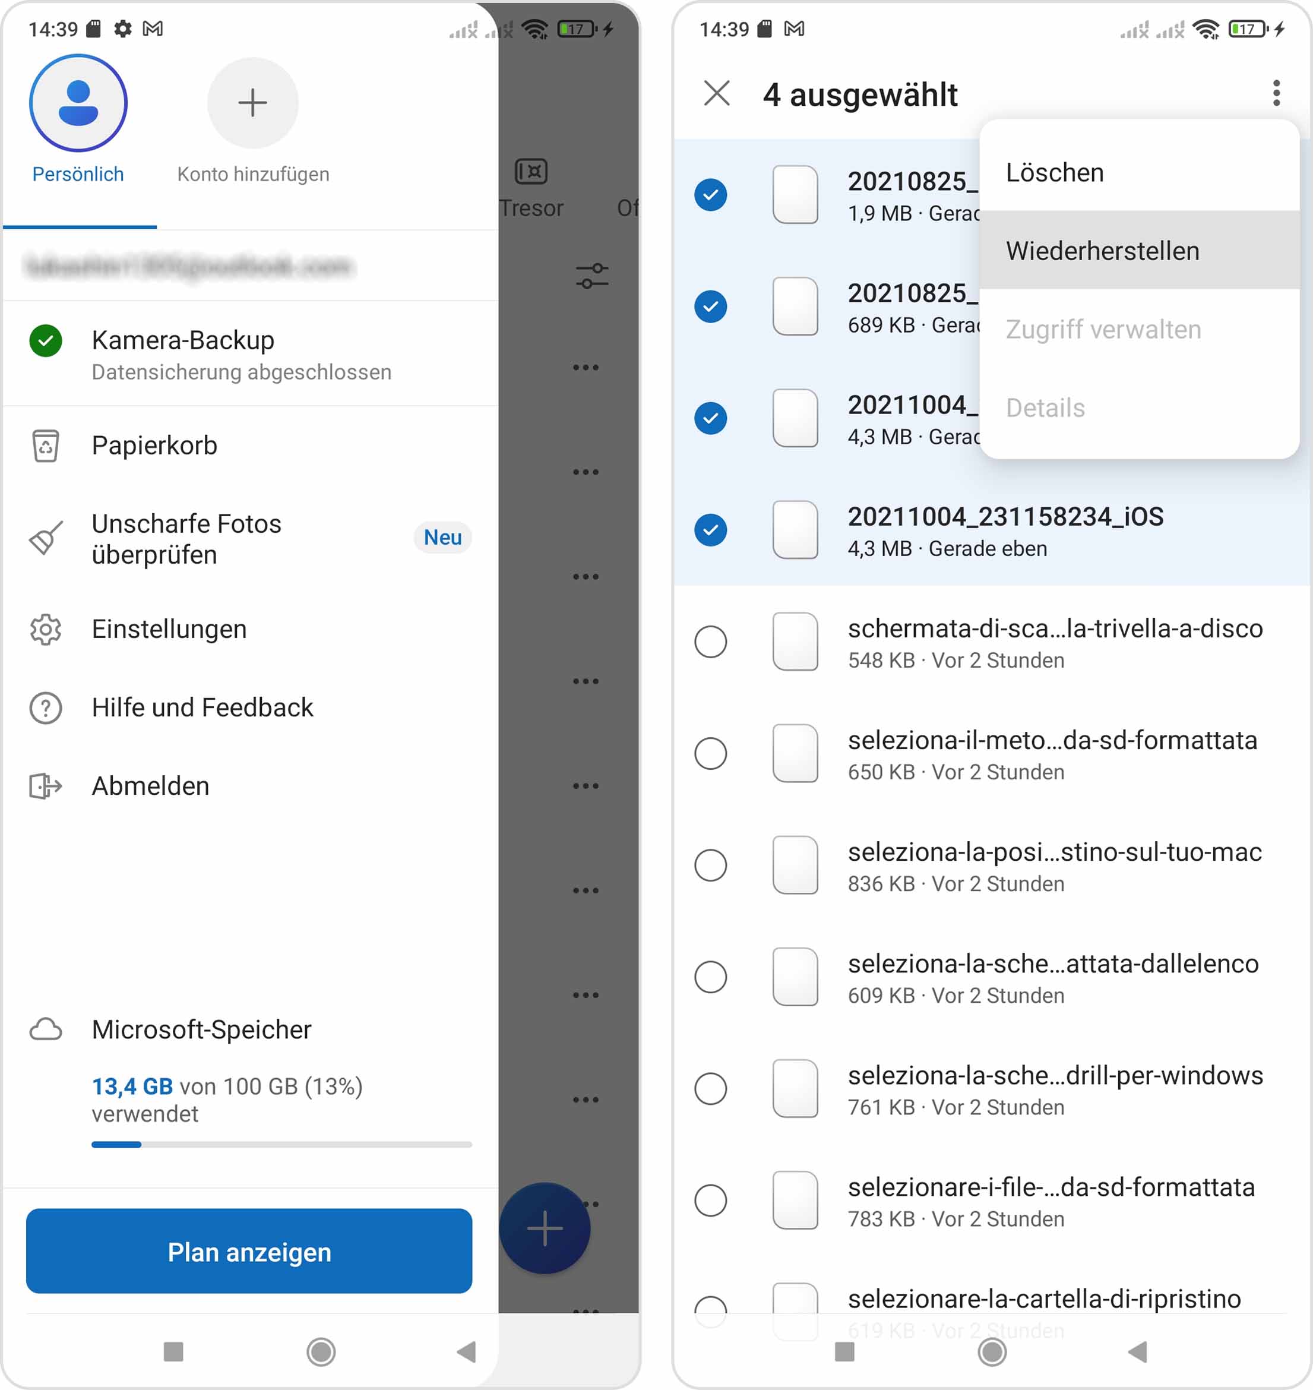Tap the Kamera-Backup title text
This screenshot has width=1313, height=1390.
[183, 340]
